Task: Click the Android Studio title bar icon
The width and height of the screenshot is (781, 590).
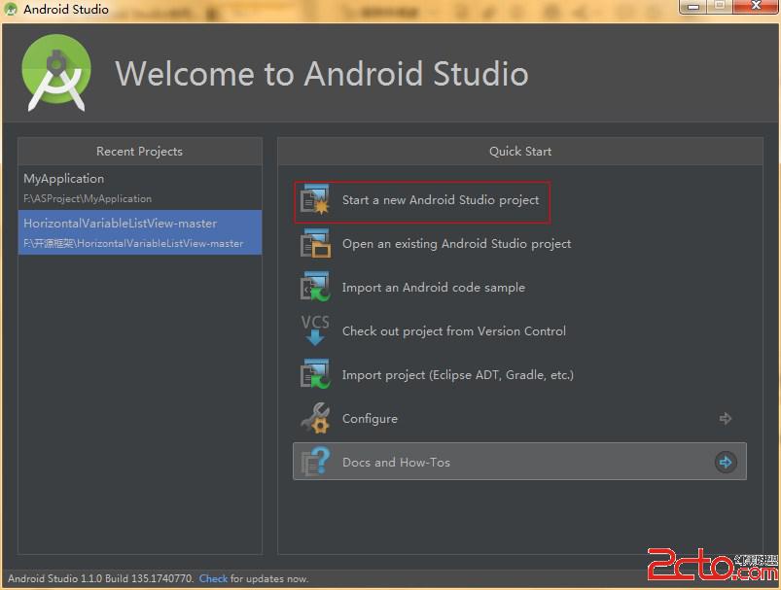Action: click(10, 9)
